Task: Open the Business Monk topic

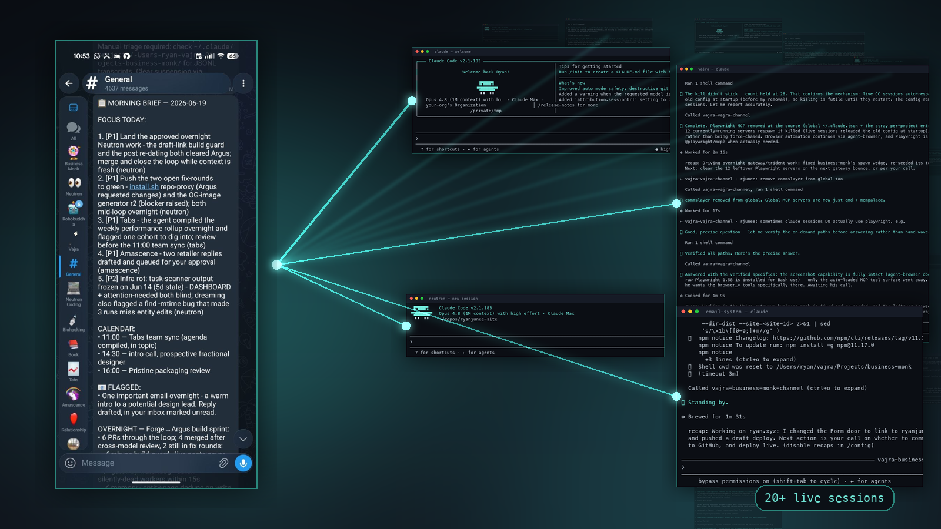Action: pos(74,158)
